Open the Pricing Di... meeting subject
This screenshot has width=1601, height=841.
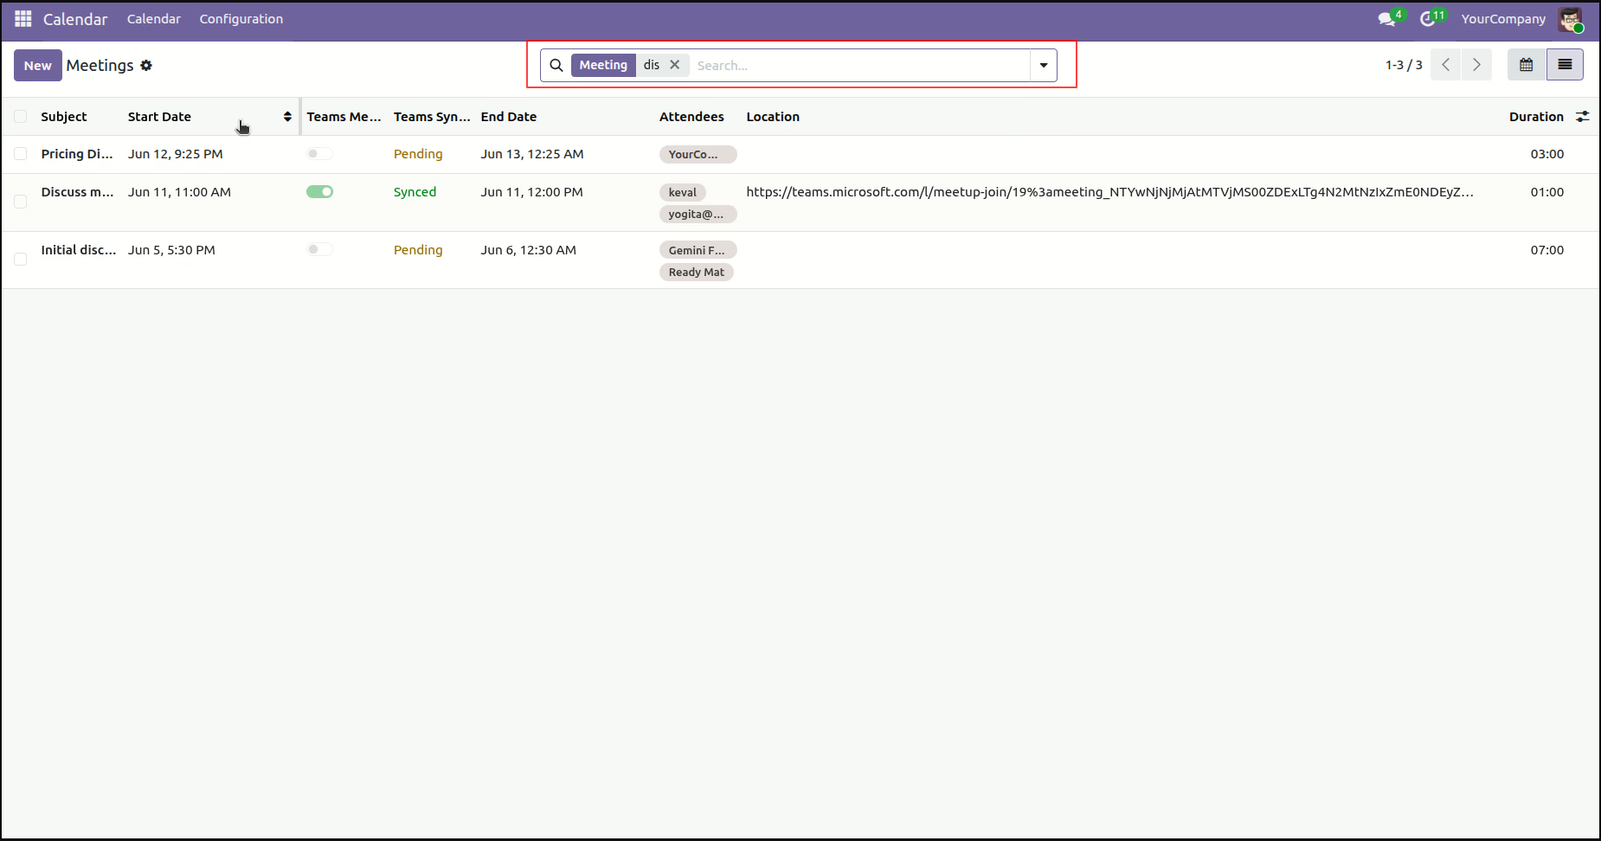(77, 154)
